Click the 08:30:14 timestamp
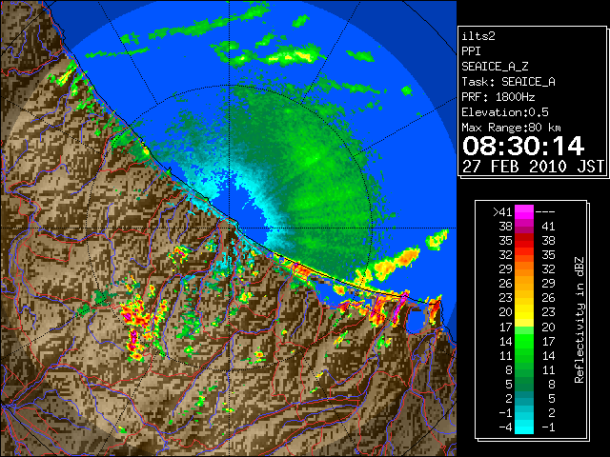Viewport: 610px width, 457px height. point(523,146)
